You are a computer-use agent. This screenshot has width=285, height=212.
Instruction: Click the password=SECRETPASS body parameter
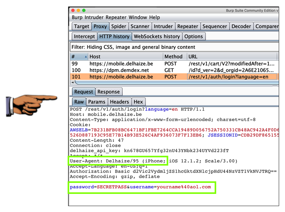point(98,187)
